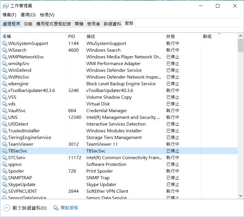This screenshot has height=217, width=244.
Task: Select the TeamViewer 11 description
Action: pyautogui.click(x=102, y=144)
